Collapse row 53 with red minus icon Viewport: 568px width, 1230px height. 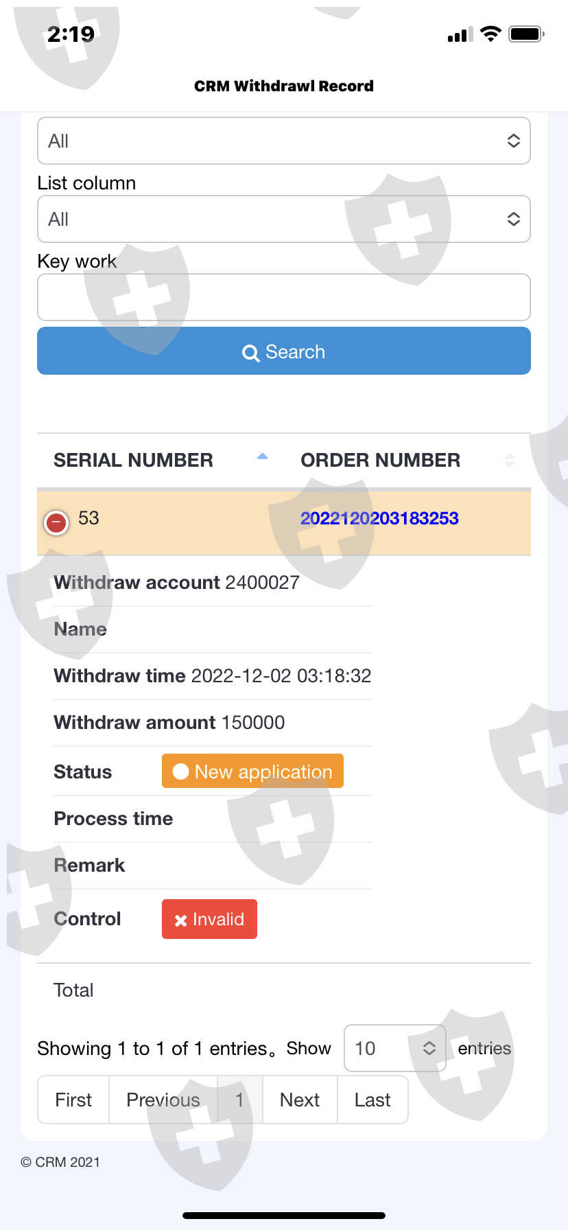(56, 523)
